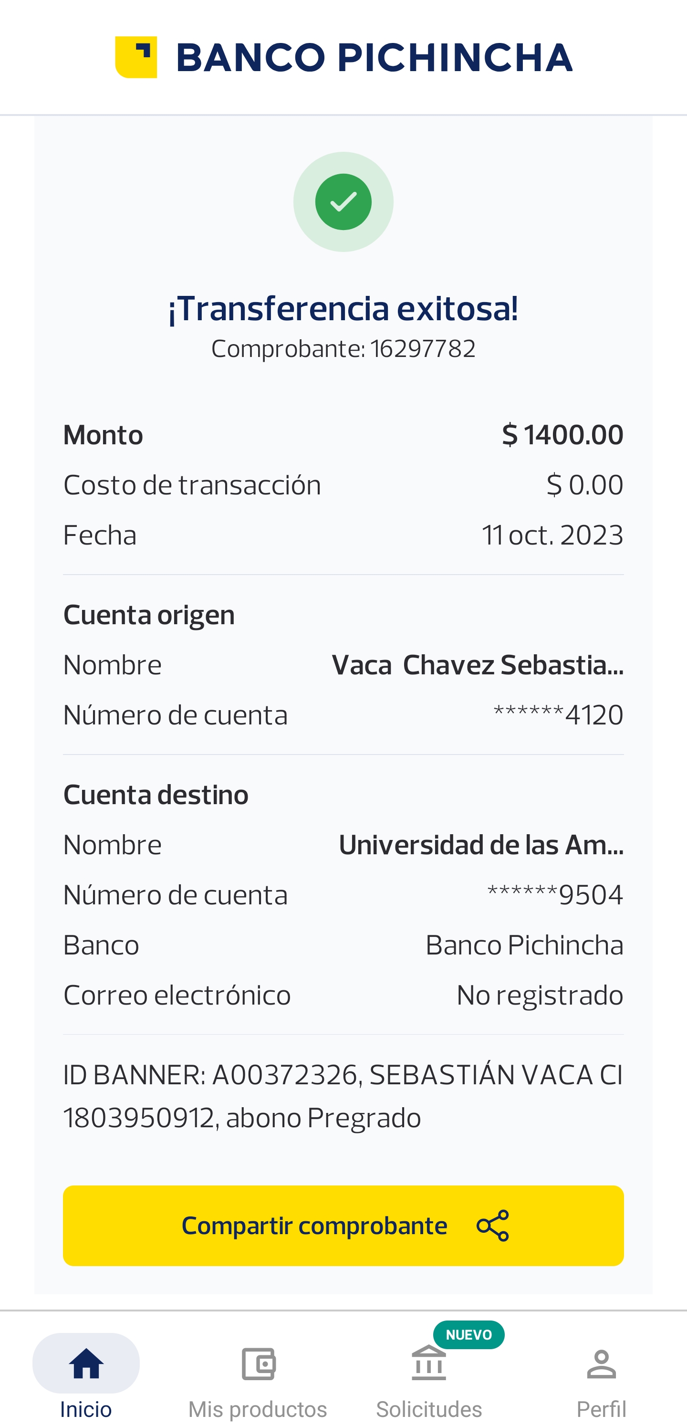Tap the ID BANNER description text
The width and height of the screenshot is (687, 1426).
[343, 1096]
